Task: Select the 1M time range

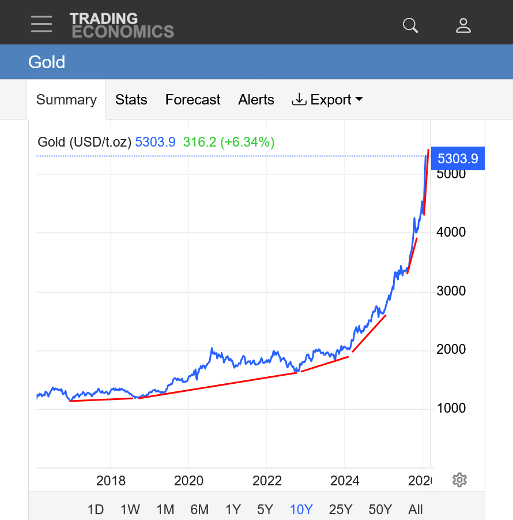Action: point(165,510)
